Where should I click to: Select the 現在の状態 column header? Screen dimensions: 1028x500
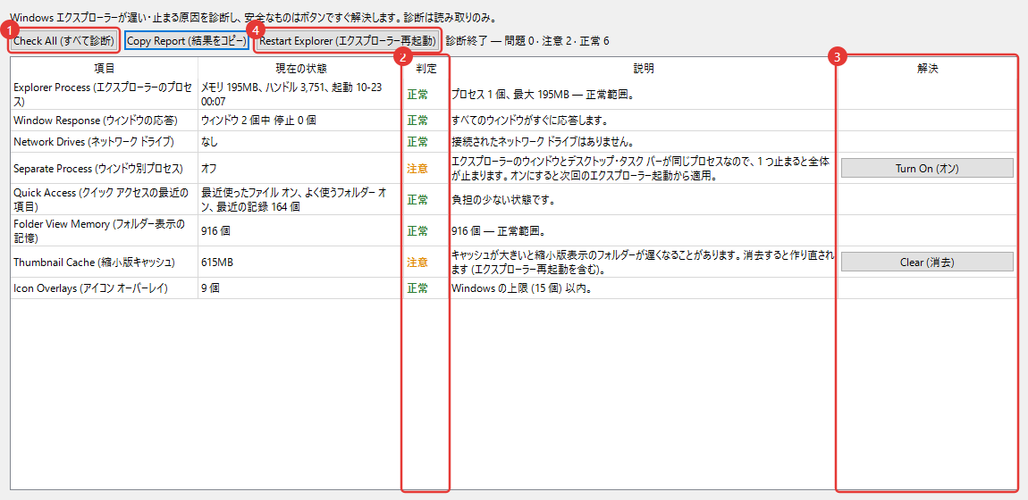[301, 68]
